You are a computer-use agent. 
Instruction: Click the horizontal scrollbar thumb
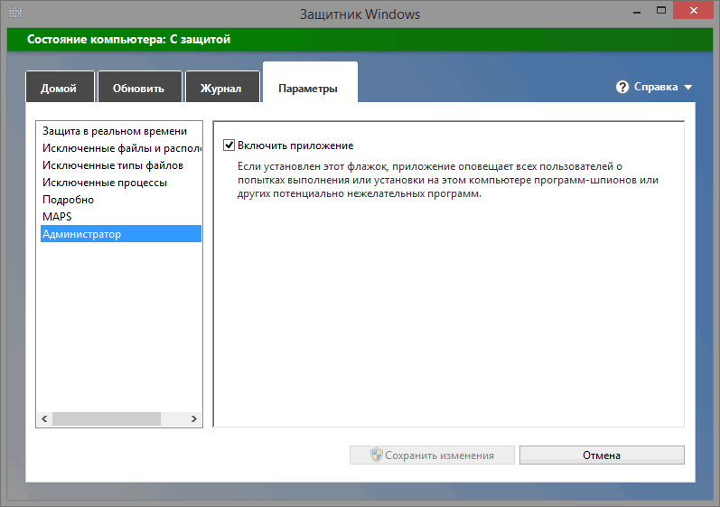click(x=107, y=418)
